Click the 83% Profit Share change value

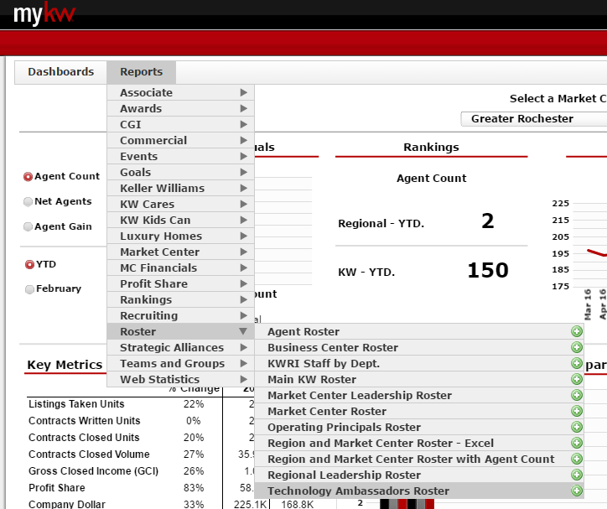click(194, 488)
